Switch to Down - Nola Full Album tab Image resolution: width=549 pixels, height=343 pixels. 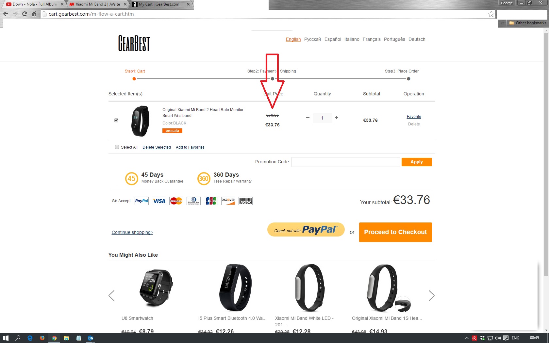[x=34, y=4]
